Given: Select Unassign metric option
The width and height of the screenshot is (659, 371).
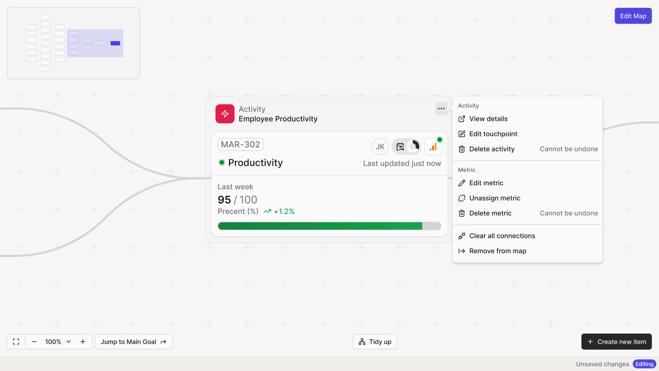Looking at the screenshot, I should click(495, 198).
